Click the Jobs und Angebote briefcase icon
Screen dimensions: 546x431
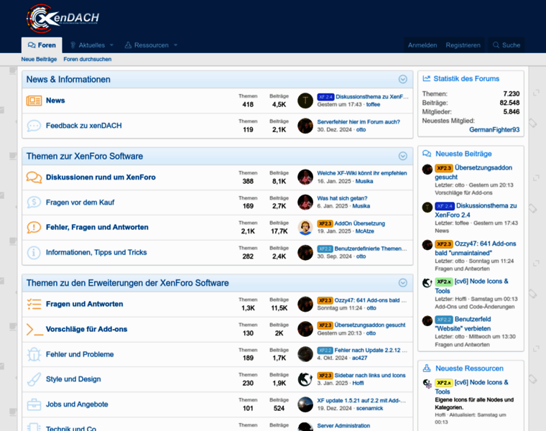point(34,404)
